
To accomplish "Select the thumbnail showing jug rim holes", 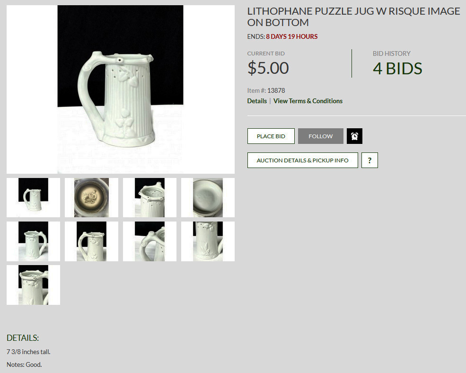I will click(149, 197).
